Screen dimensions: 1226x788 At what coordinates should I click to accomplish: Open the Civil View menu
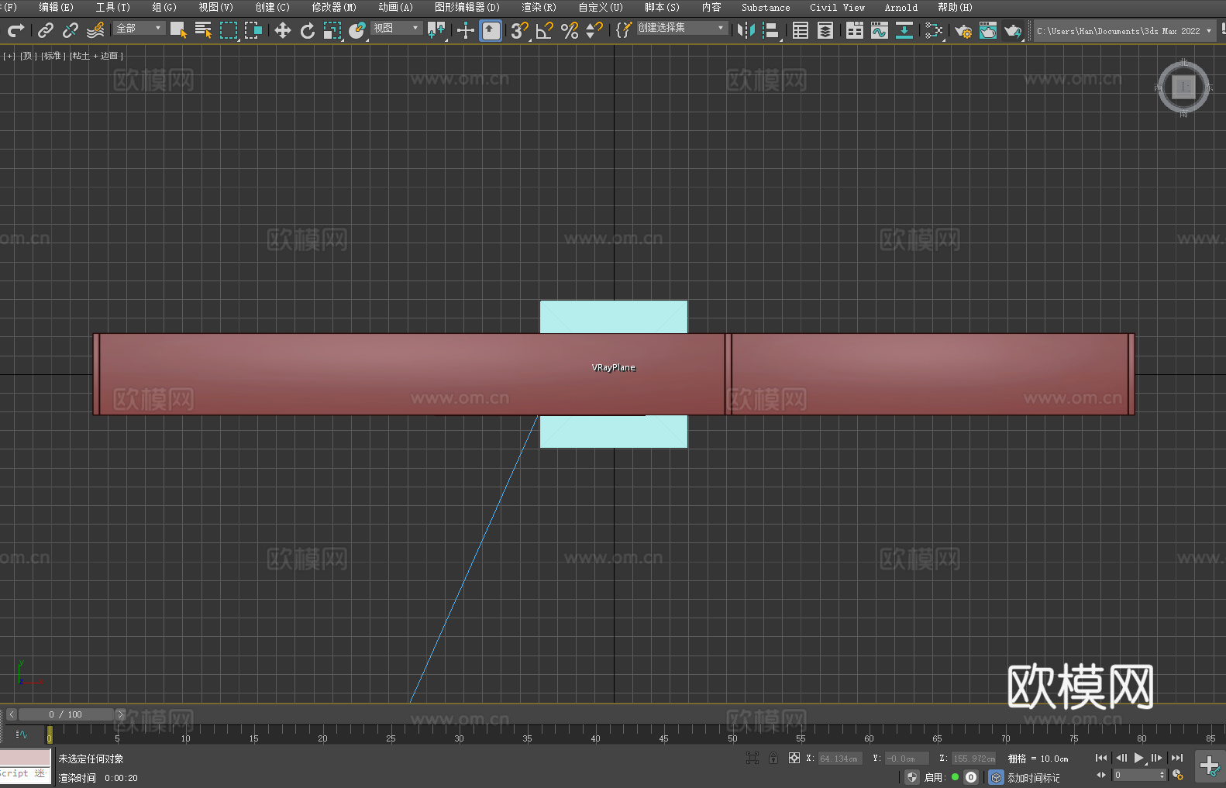click(838, 7)
